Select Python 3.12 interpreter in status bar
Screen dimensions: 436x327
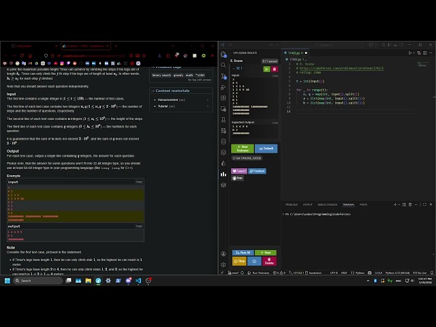click(397, 272)
